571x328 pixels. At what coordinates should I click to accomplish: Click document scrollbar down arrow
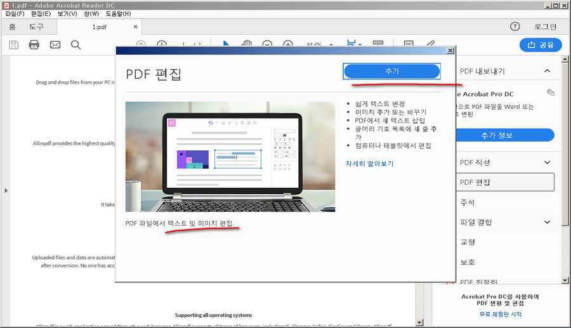(x=419, y=322)
